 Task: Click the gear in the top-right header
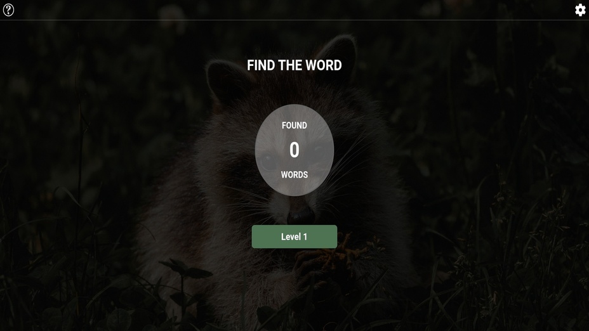[580, 10]
